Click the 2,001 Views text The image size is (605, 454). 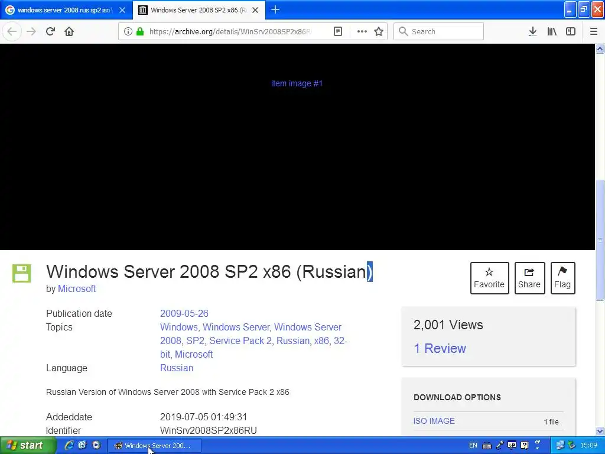(x=448, y=325)
